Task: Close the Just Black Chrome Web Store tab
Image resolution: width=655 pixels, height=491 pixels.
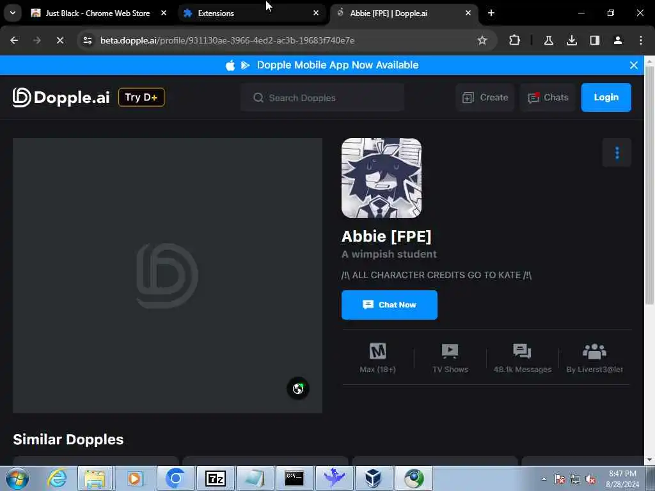Action: 164,13
